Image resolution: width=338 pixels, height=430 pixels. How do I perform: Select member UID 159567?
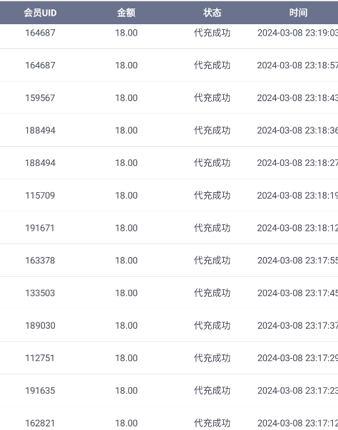(x=40, y=98)
